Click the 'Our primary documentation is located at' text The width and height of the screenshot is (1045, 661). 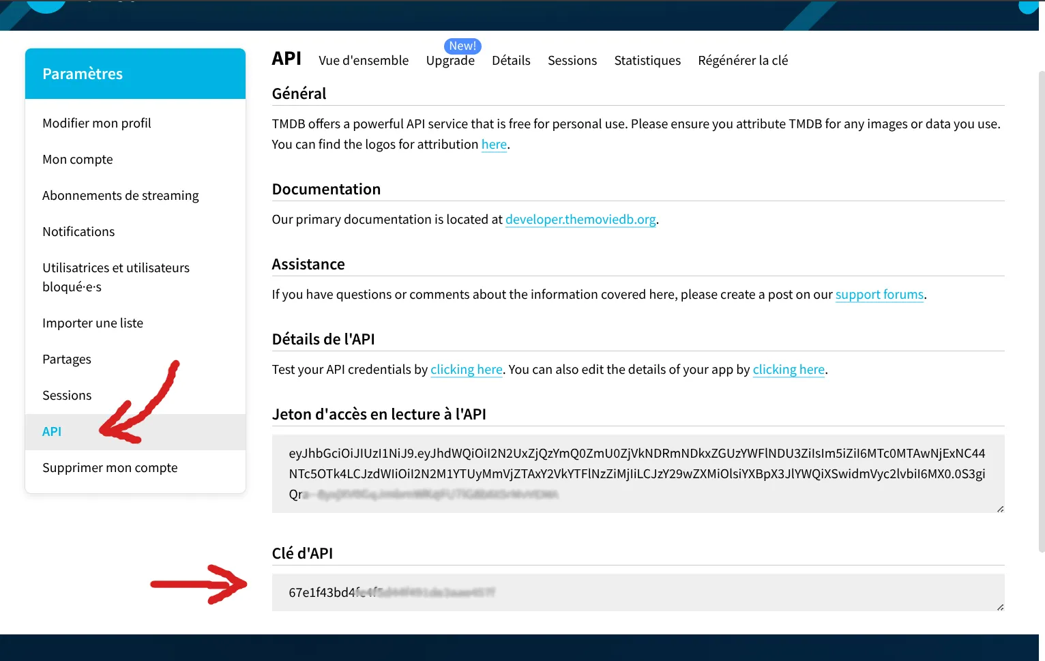387,220
